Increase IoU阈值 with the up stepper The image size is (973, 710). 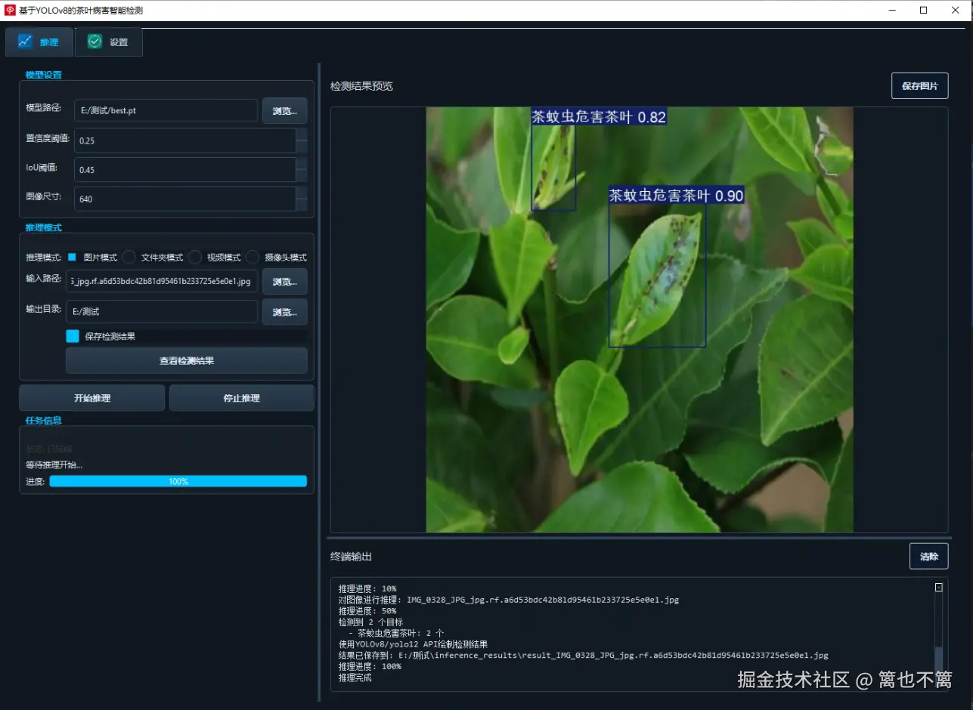(x=302, y=163)
